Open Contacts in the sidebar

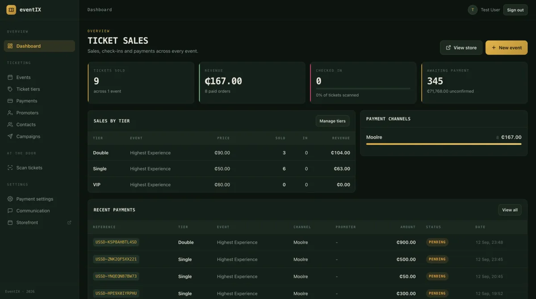coord(39,125)
